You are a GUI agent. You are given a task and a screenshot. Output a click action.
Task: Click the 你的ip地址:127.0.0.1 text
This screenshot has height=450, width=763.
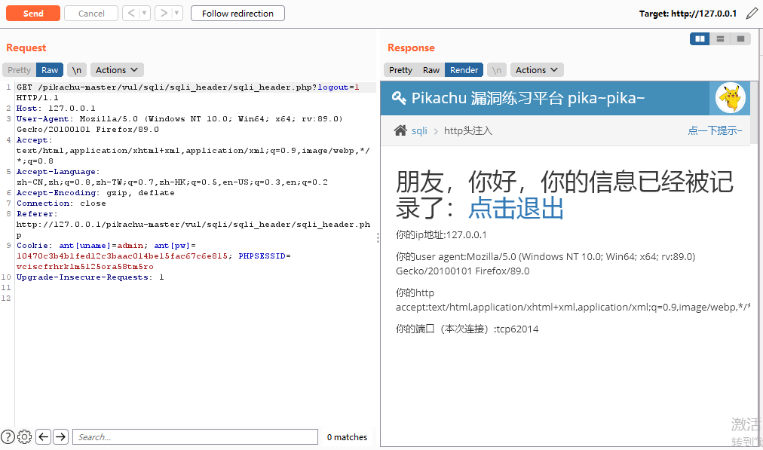(x=441, y=235)
